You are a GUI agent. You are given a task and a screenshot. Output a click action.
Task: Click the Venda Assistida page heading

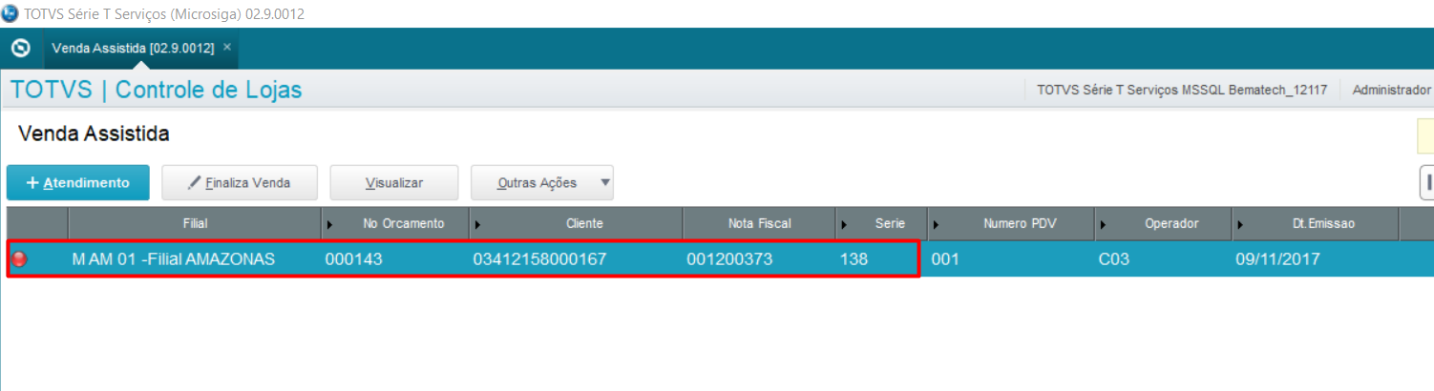click(94, 134)
